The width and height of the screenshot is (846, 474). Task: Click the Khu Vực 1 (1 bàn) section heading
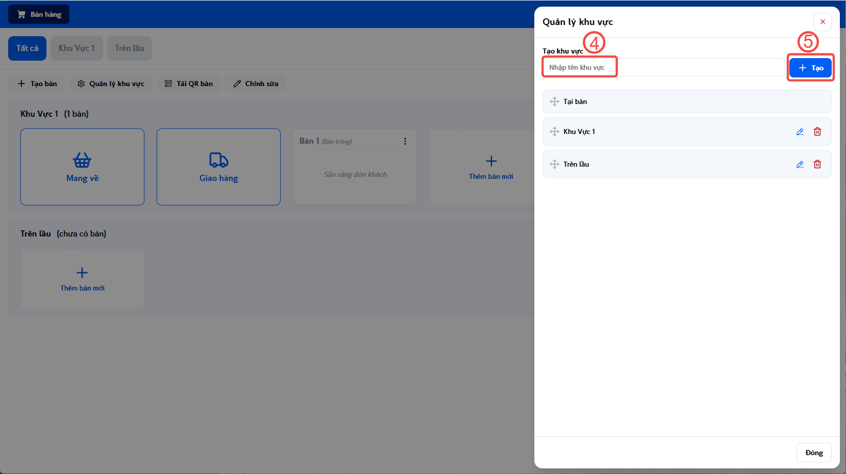tap(55, 114)
